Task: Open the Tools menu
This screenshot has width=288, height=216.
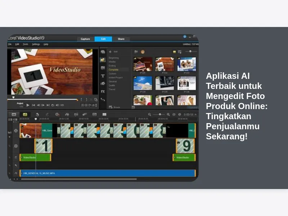Action: point(25,44)
